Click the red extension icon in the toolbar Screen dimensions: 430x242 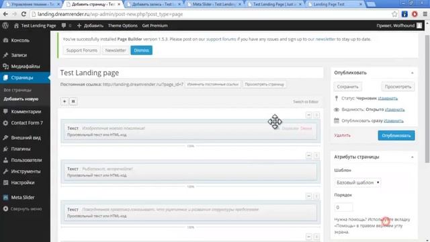(415, 14)
